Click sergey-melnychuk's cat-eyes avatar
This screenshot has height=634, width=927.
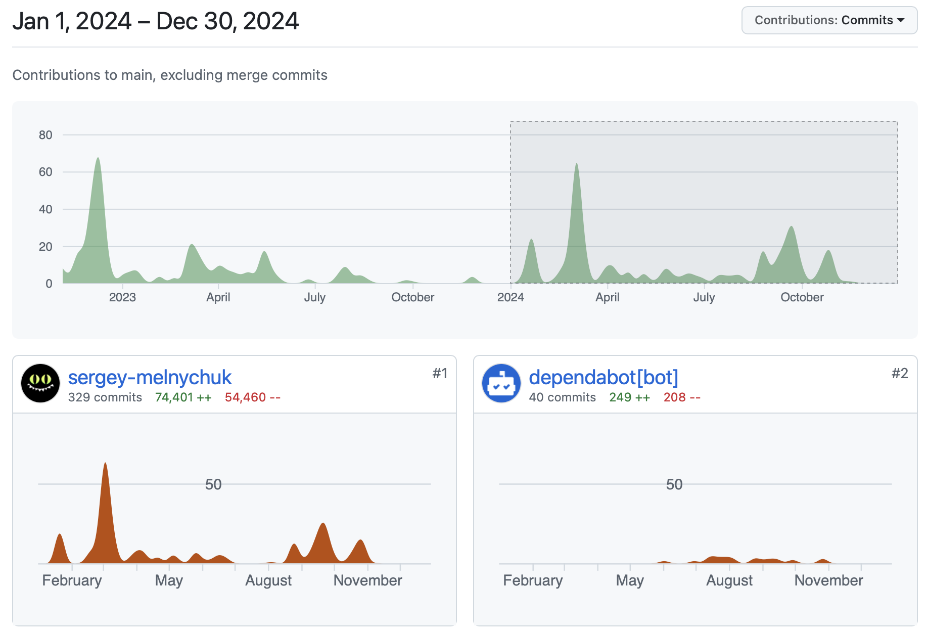tap(40, 383)
